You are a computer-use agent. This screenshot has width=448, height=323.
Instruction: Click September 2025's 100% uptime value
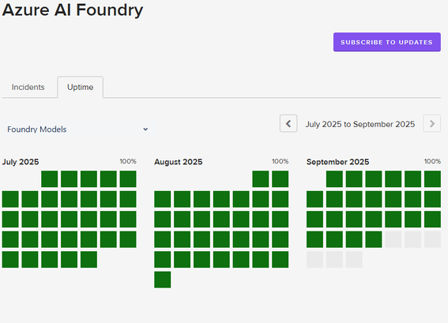pos(432,161)
